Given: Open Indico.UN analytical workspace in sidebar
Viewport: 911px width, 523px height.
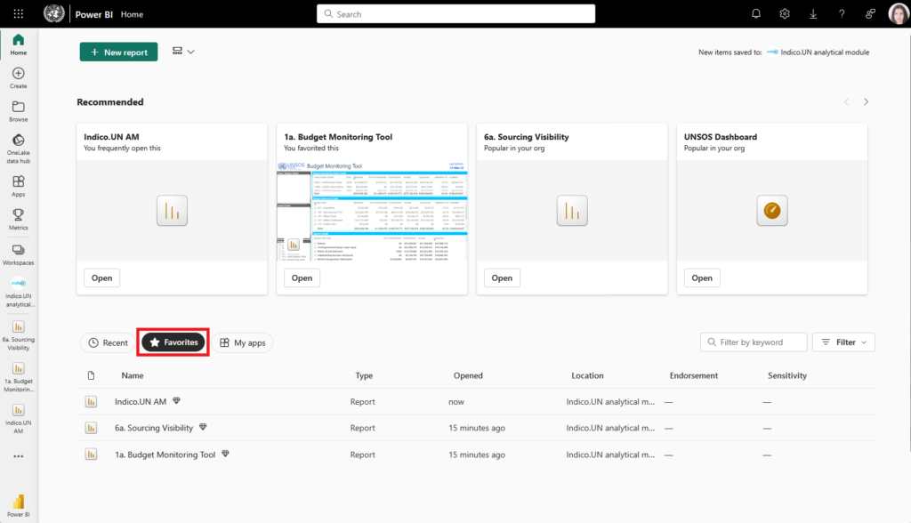Looking at the screenshot, I should 19,293.
